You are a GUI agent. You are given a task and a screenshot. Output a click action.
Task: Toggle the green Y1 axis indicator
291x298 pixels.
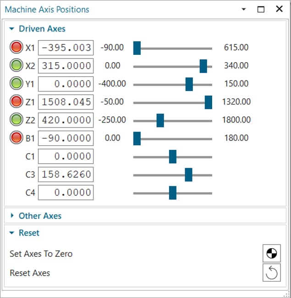pyautogui.click(x=16, y=84)
